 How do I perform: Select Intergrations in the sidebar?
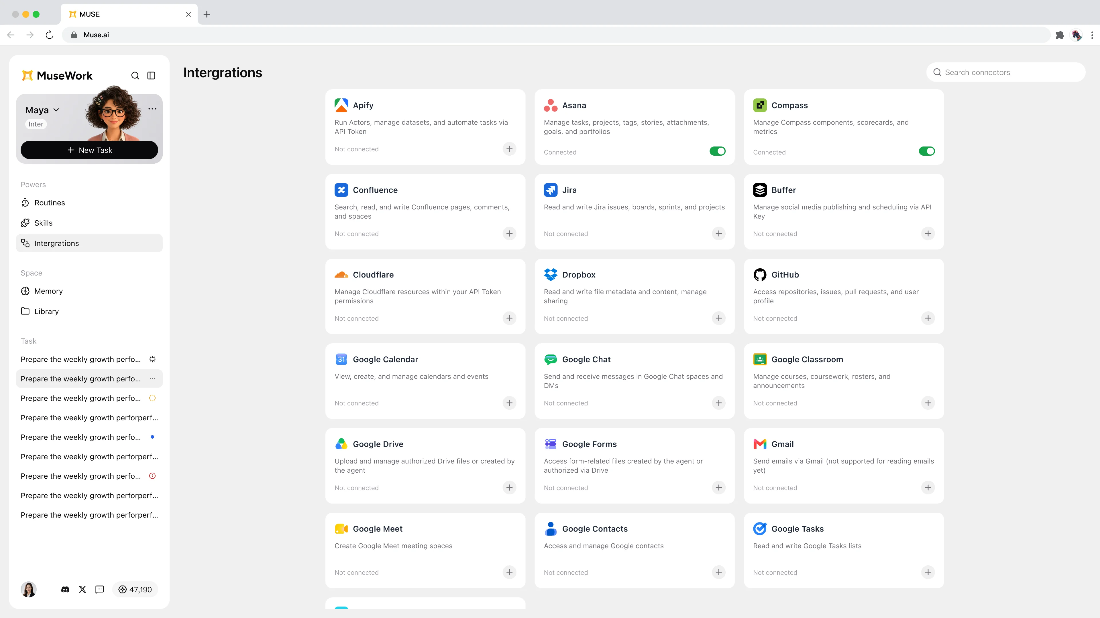(x=89, y=243)
